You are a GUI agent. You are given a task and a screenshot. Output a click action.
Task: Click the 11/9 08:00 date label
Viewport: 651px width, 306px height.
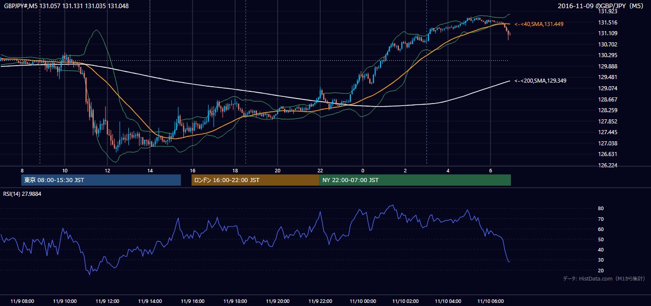click(x=22, y=301)
